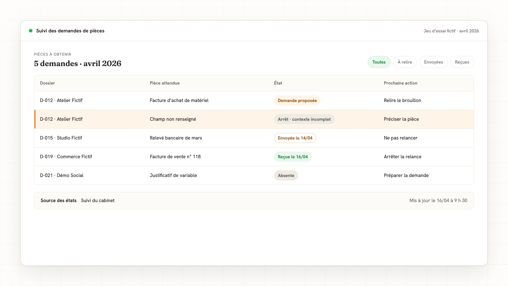Viewport: 508px width, 286px height.
Task: Click the État column header
Action: (x=278, y=83)
